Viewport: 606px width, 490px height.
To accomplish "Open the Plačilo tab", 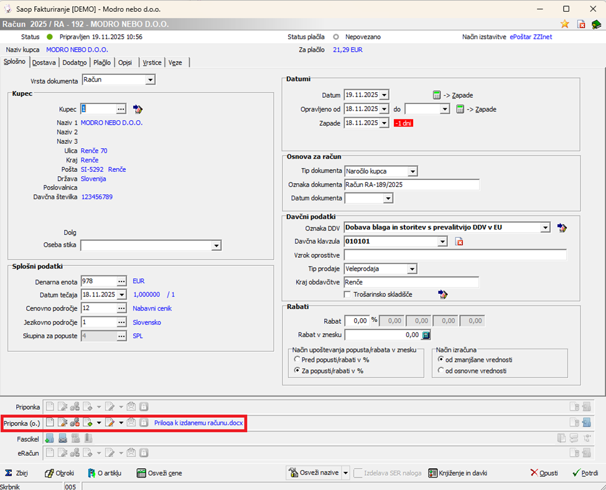I will click(102, 63).
